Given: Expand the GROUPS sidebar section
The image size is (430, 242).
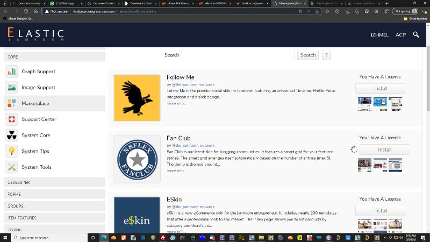Looking at the screenshot, I should (54, 206).
